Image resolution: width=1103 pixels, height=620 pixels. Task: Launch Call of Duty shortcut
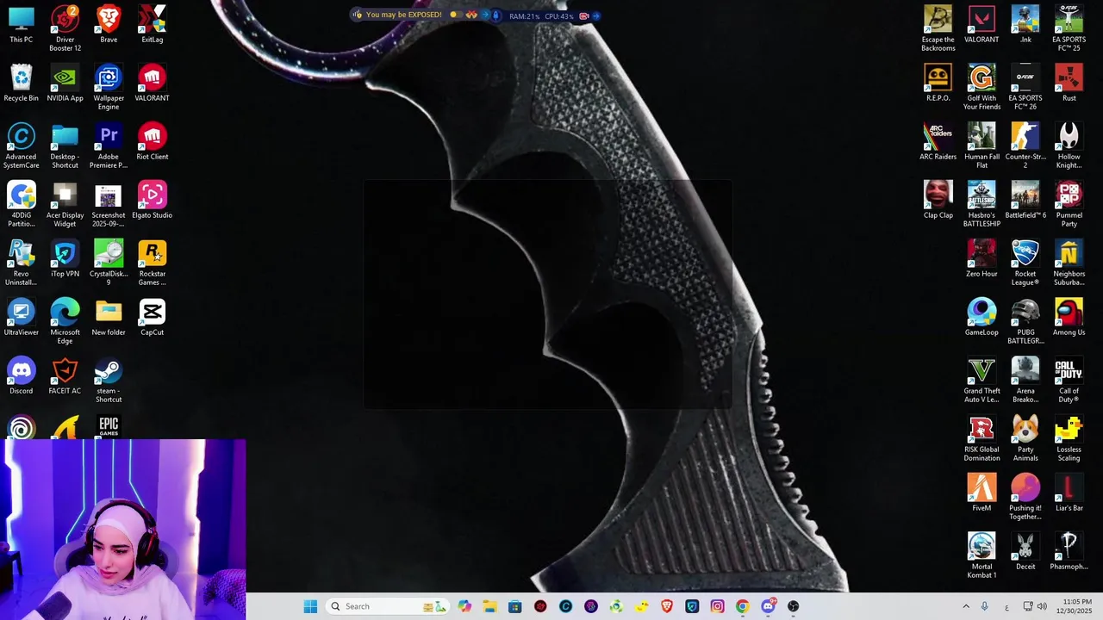pyautogui.click(x=1069, y=381)
